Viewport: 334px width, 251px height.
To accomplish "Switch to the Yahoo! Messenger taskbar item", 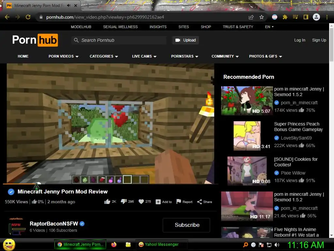I will (x=162, y=244).
